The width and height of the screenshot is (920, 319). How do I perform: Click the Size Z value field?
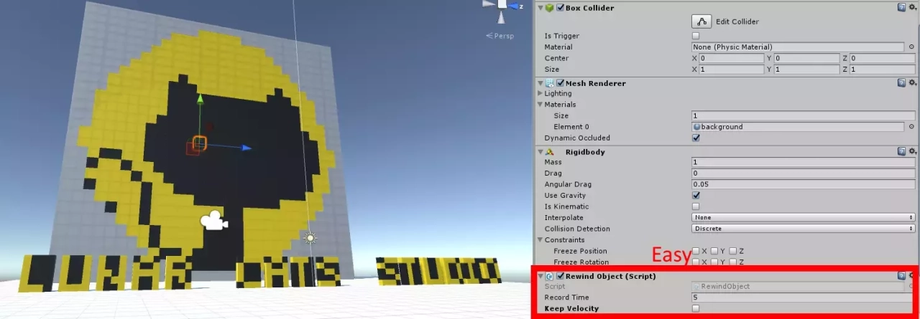point(883,70)
